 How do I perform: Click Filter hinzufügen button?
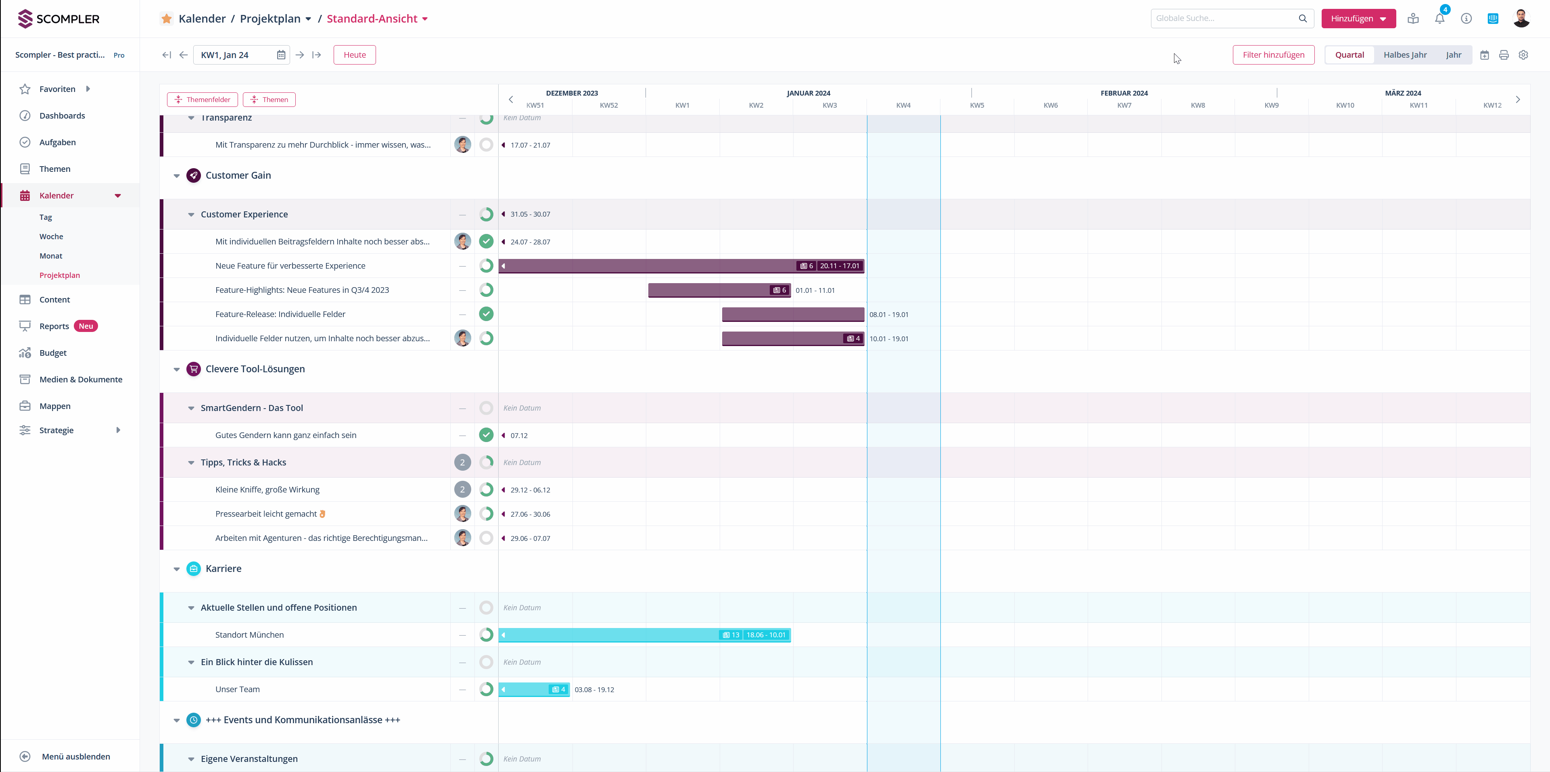pyautogui.click(x=1273, y=55)
